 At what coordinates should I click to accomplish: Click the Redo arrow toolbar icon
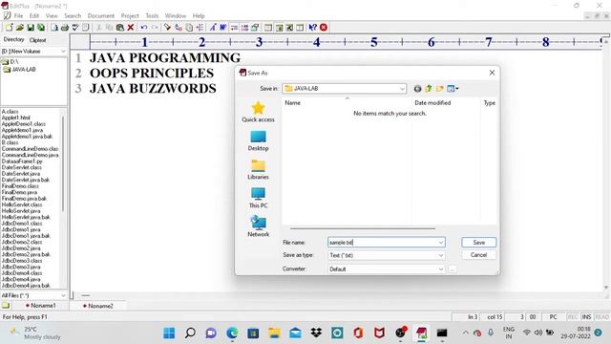click(x=155, y=28)
